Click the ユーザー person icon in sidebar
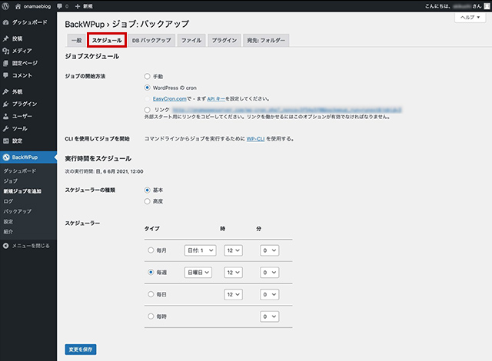This screenshot has width=492, height=361. (5, 116)
